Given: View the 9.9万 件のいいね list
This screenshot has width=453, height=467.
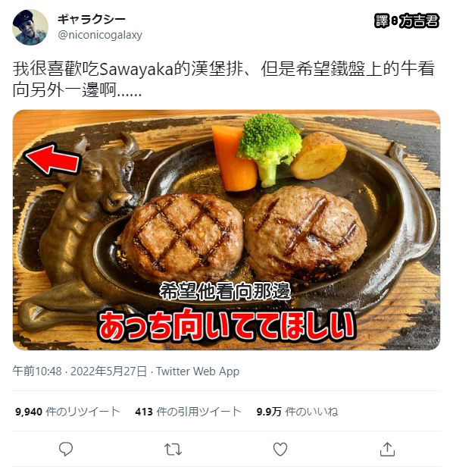Looking at the screenshot, I should click(297, 412).
